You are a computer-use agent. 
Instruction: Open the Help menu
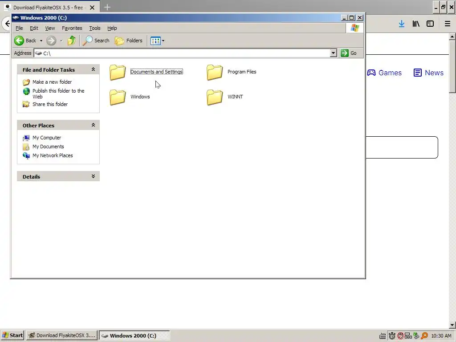point(112,28)
